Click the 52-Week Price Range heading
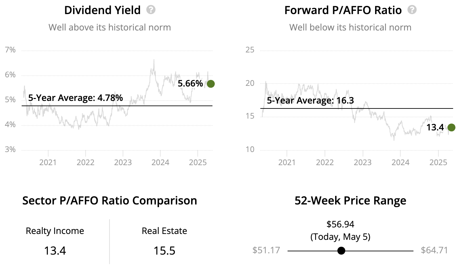 tap(350, 201)
